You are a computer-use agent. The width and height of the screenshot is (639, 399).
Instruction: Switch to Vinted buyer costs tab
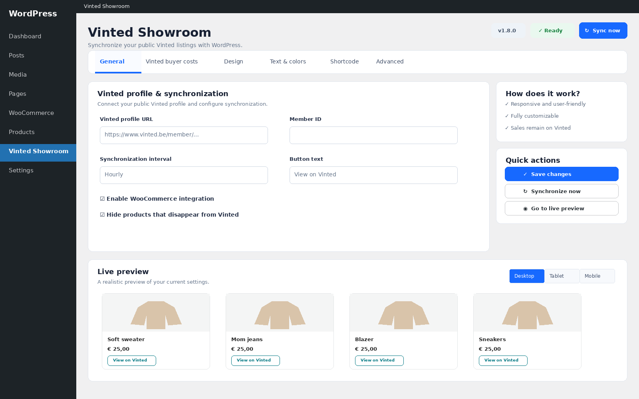(x=172, y=62)
